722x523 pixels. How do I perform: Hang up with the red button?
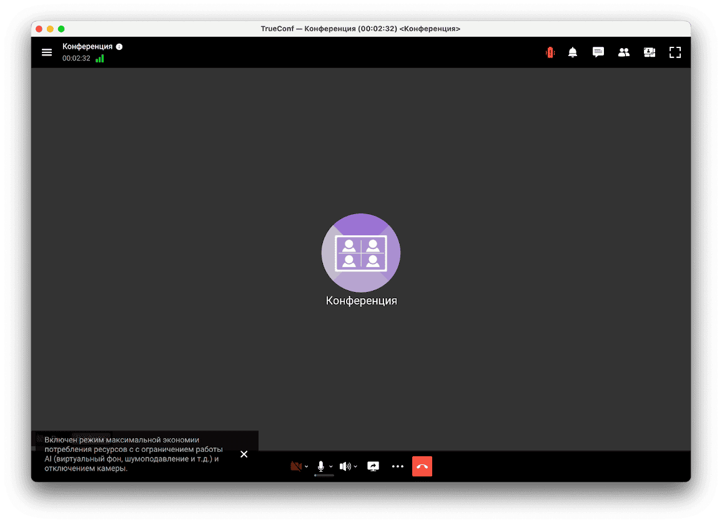[x=422, y=466]
